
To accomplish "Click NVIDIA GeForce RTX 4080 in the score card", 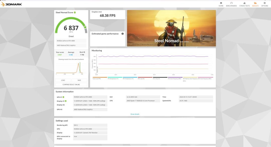I will tap(71, 41).
